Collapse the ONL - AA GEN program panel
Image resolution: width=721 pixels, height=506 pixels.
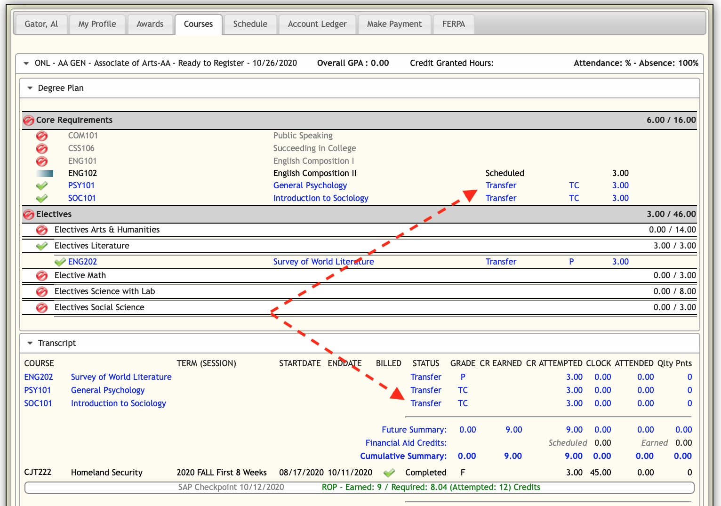pos(26,63)
